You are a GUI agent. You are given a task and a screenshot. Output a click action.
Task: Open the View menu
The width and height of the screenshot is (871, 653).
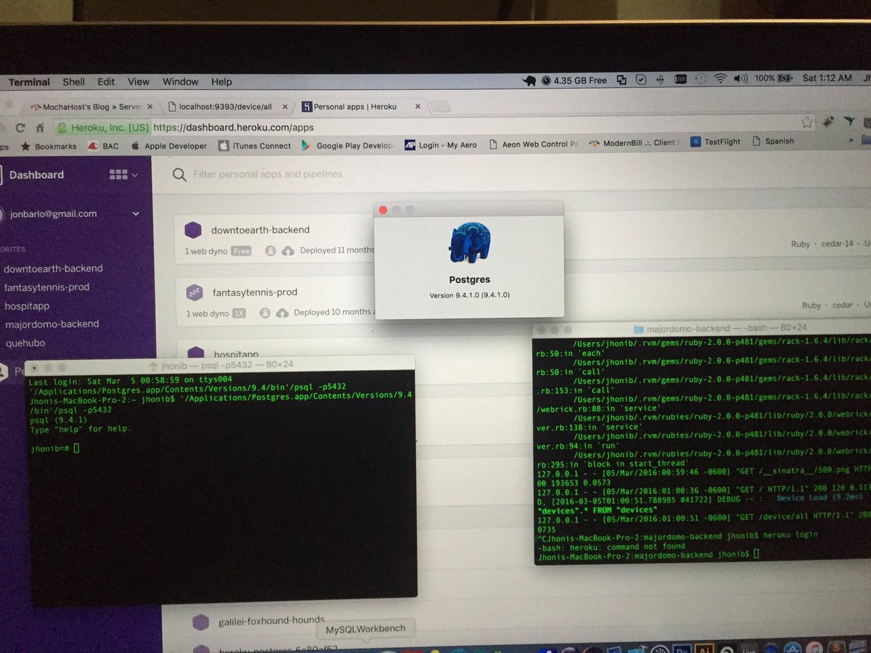point(139,82)
